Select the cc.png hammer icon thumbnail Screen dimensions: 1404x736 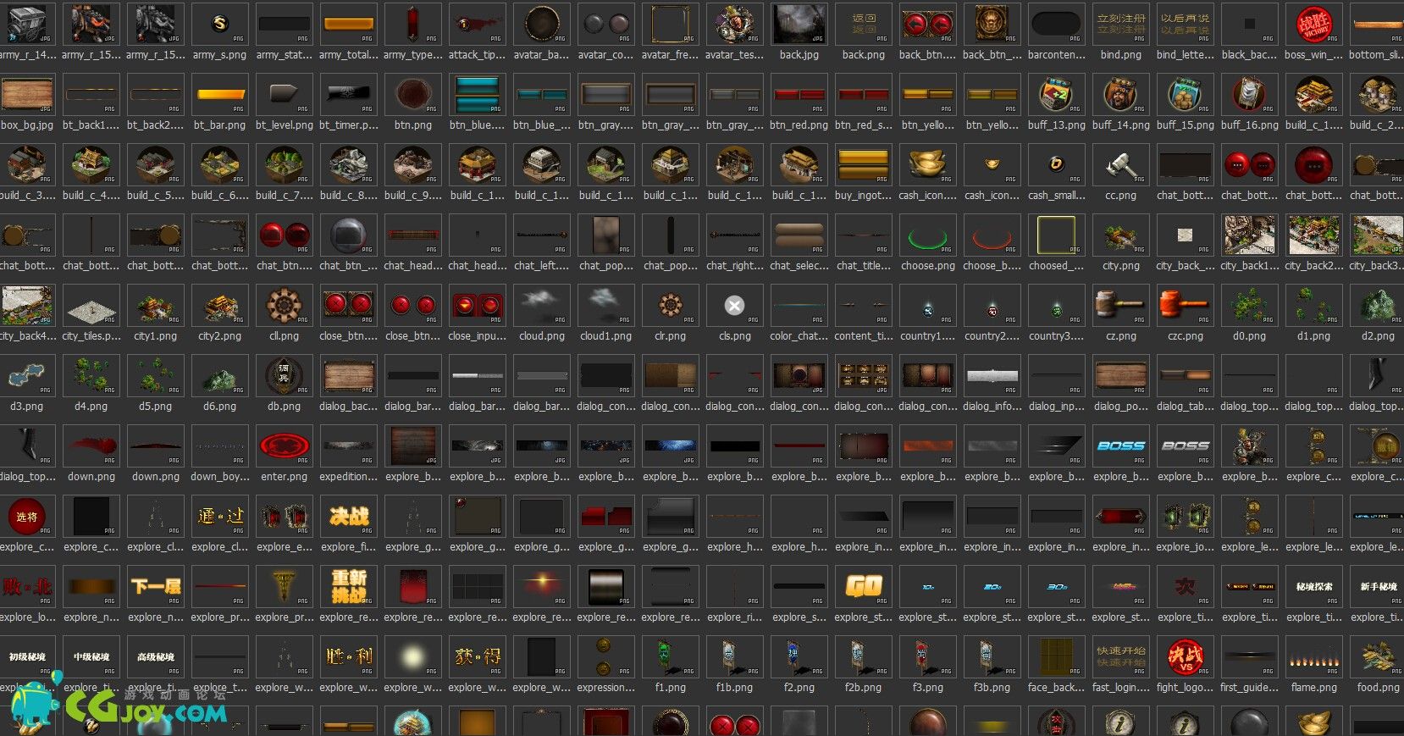[x=1121, y=164]
